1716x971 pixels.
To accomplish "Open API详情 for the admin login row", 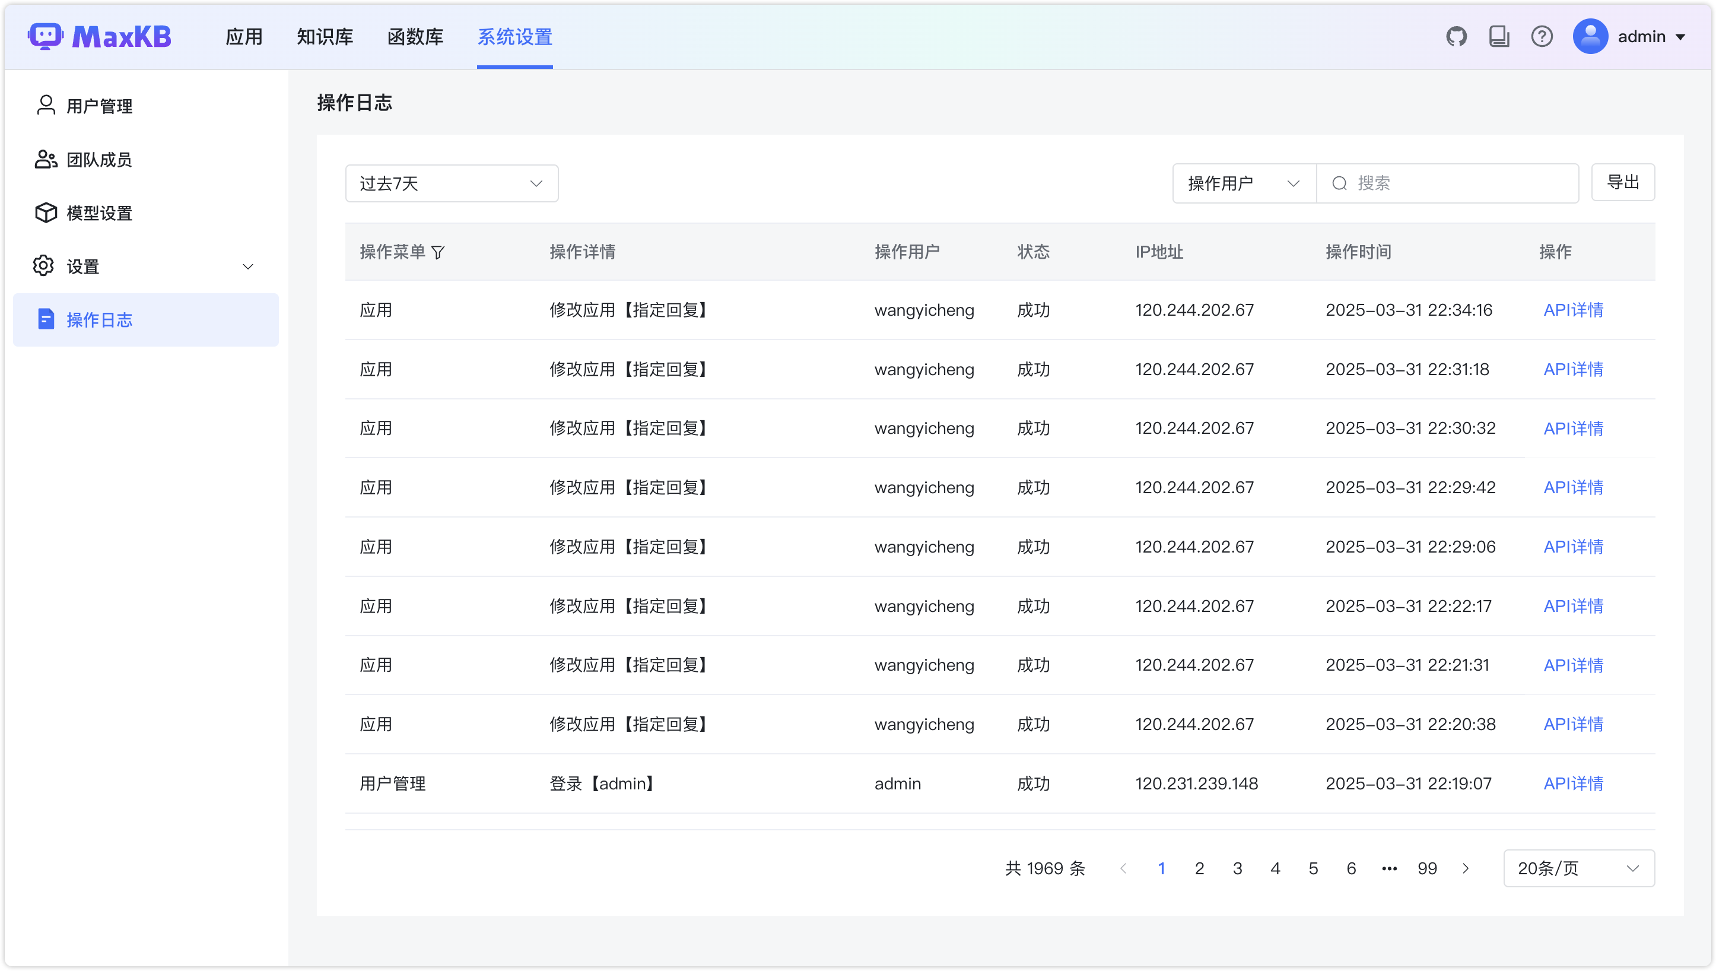I will pos(1572,783).
